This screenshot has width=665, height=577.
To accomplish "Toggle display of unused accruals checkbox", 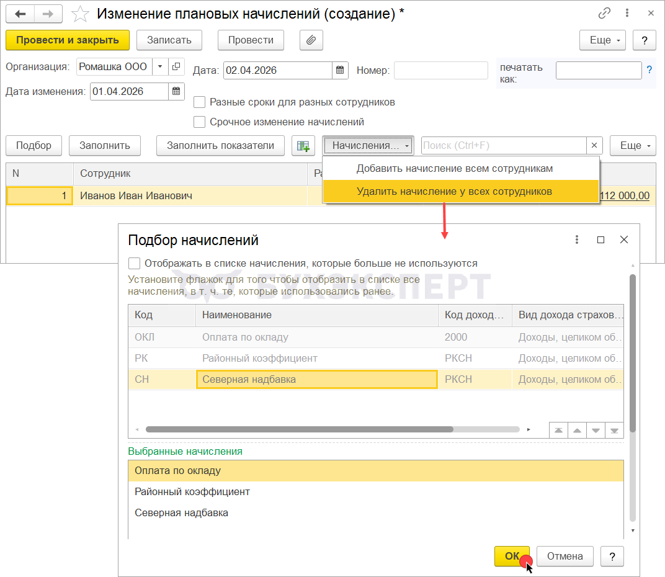I will [134, 263].
